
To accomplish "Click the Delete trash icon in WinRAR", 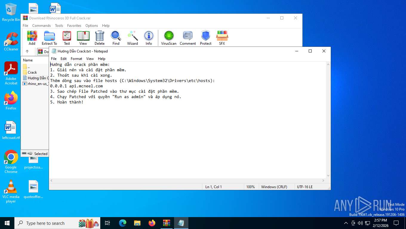I will tap(100, 38).
